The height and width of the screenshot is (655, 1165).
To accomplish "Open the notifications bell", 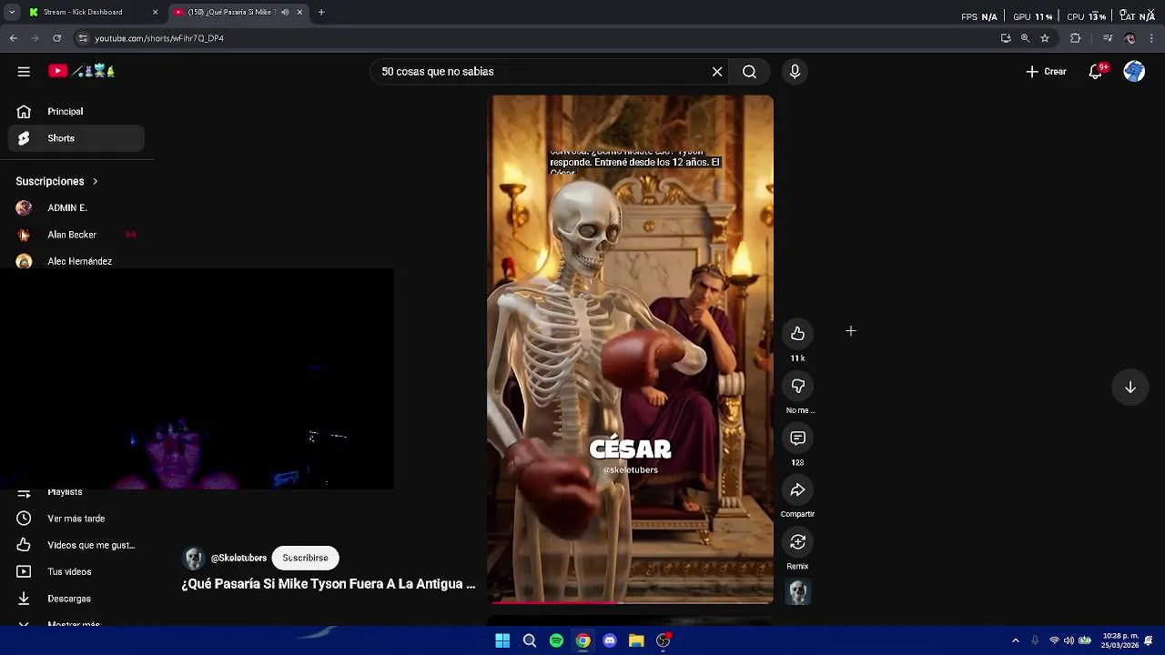I will pyautogui.click(x=1097, y=71).
